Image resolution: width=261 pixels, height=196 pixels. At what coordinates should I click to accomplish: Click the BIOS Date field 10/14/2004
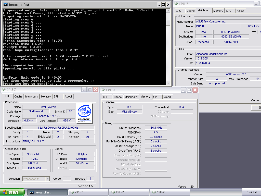click(x=228, y=63)
